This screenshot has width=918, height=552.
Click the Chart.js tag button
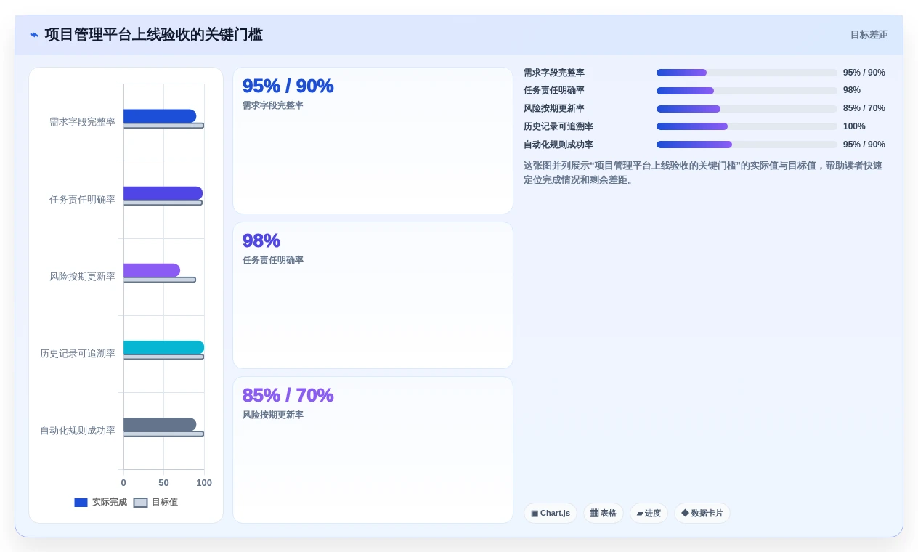tap(551, 513)
